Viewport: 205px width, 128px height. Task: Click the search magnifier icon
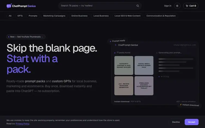[138, 6]
